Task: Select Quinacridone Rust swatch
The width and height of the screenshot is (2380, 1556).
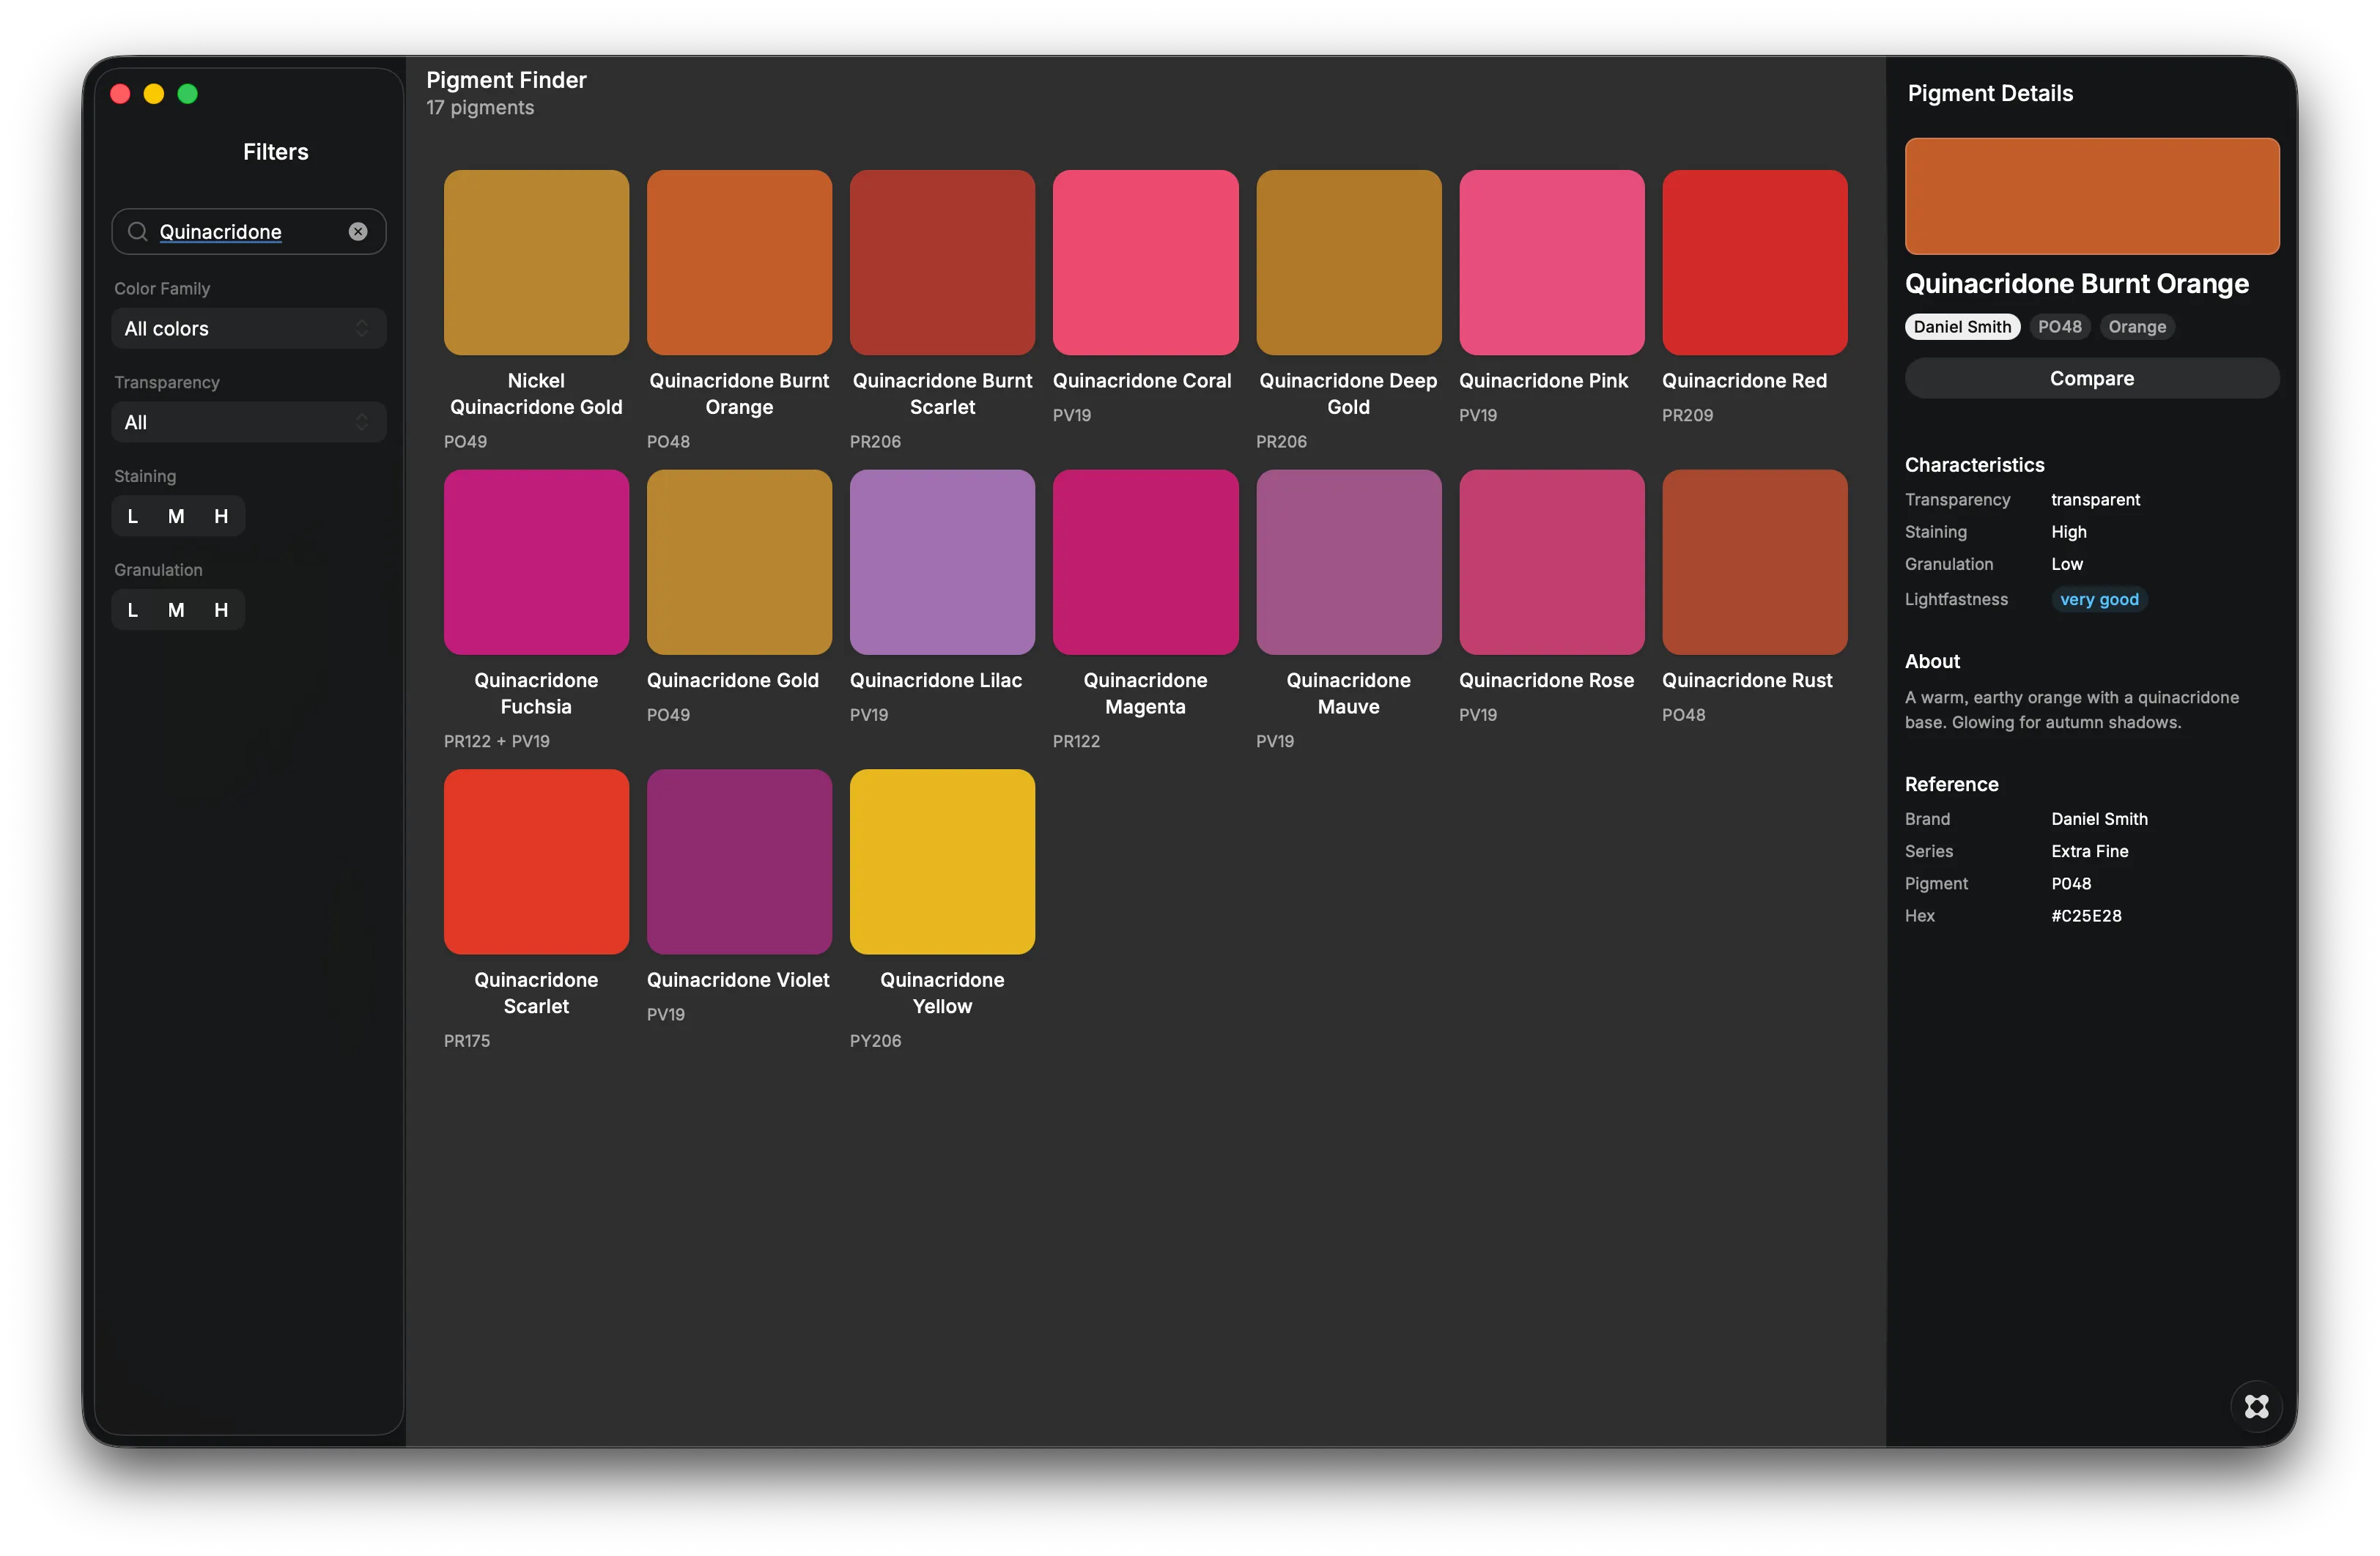Action: pyautogui.click(x=1754, y=562)
